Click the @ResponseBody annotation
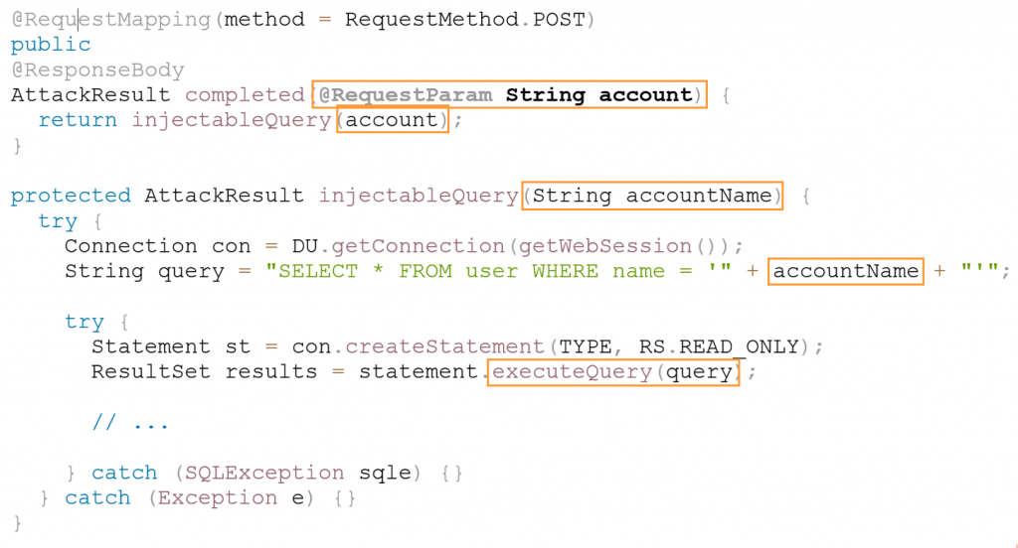Viewport: 1018px width, 548px height. pyautogui.click(x=97, y=69)
